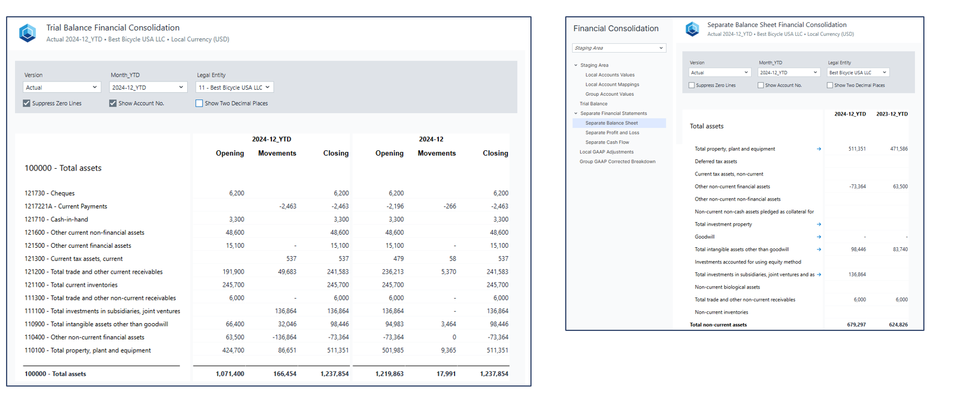Open Group GAAP Corrected Breakdown in the sidebar

pos(617,161)
